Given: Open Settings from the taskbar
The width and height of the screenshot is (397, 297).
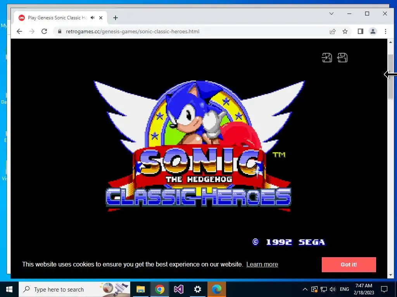Looking at the screenshot, I should pos(197,289).
